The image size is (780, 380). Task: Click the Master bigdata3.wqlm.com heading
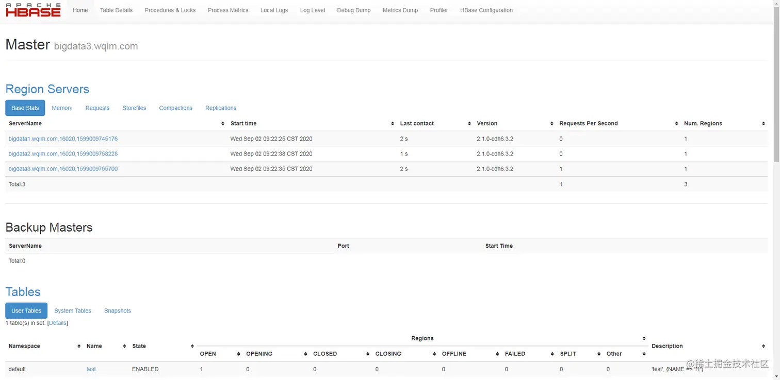pyautogui.click(x=72, y=45)
